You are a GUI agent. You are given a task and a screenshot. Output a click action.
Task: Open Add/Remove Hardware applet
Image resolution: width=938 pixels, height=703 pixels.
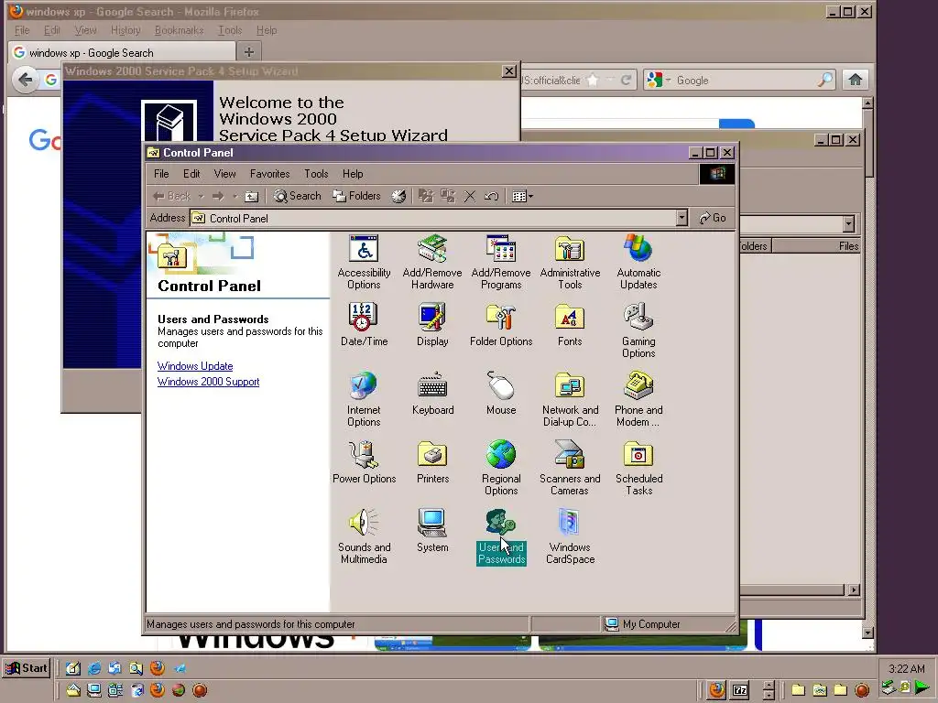coord(432,262)
